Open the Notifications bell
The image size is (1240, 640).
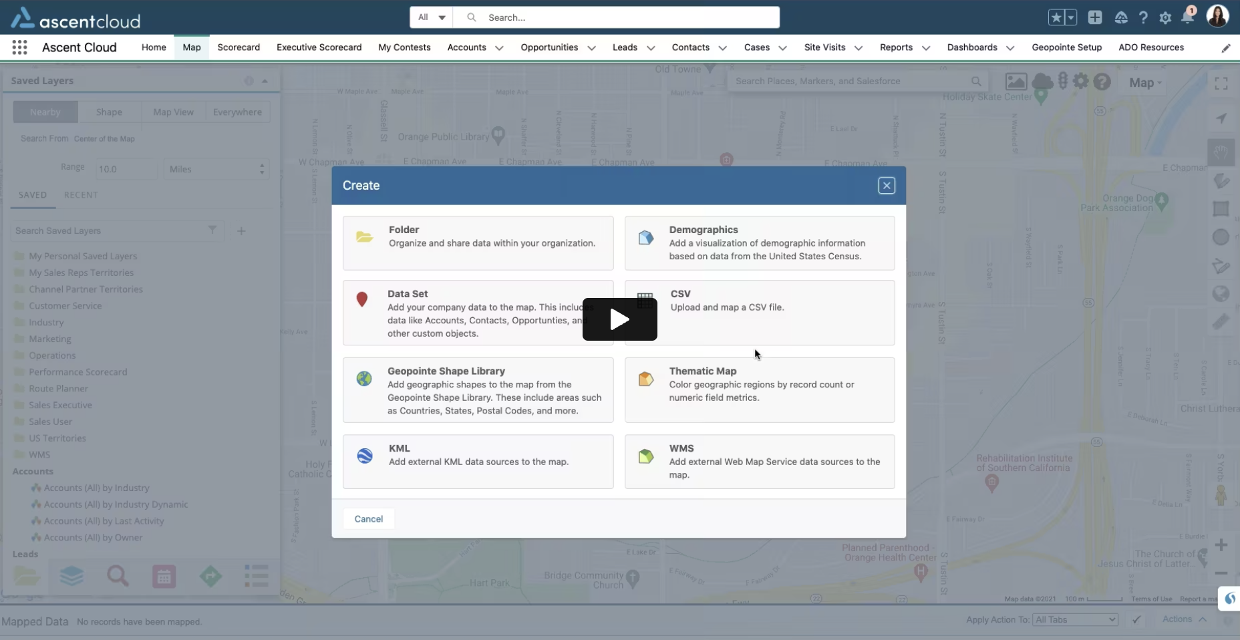click(x=1188, y=17)
